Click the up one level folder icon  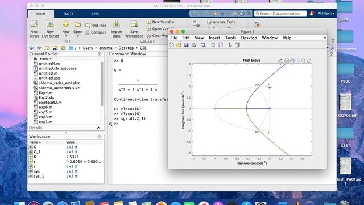pyautogui.click(x=47, y=48)
